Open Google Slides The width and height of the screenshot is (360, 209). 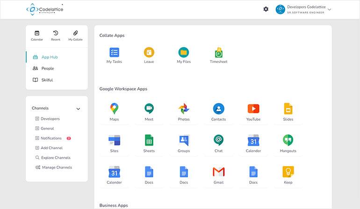pyautogui.click(x=288, y=112)
